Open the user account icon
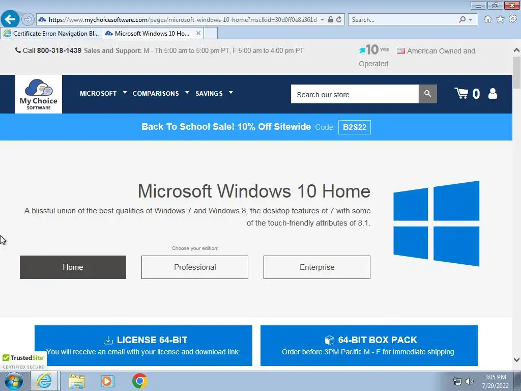This screenshot has width=521, height=391. (x=493, y=94)
